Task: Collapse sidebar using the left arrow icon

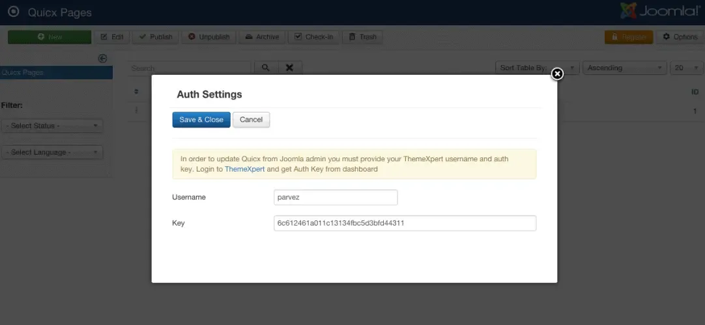Action: pos(102,58)
